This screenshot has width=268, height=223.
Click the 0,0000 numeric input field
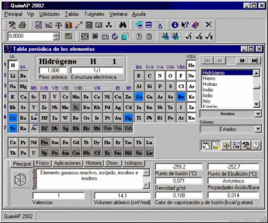pyautogui.click(x=30, y=36)
